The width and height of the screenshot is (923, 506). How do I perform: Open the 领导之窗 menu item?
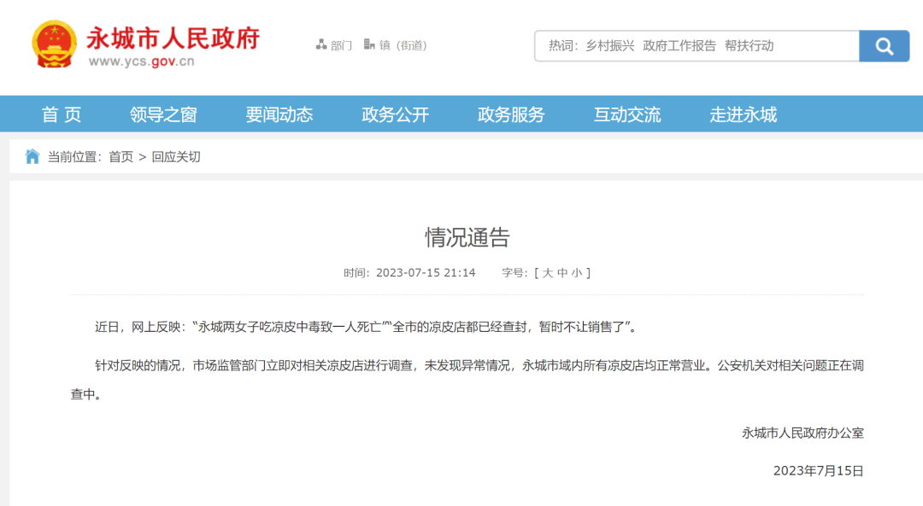[x=163, y=114]
